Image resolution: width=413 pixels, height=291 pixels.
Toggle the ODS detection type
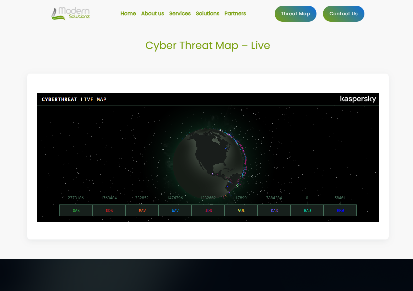(109, 210)
